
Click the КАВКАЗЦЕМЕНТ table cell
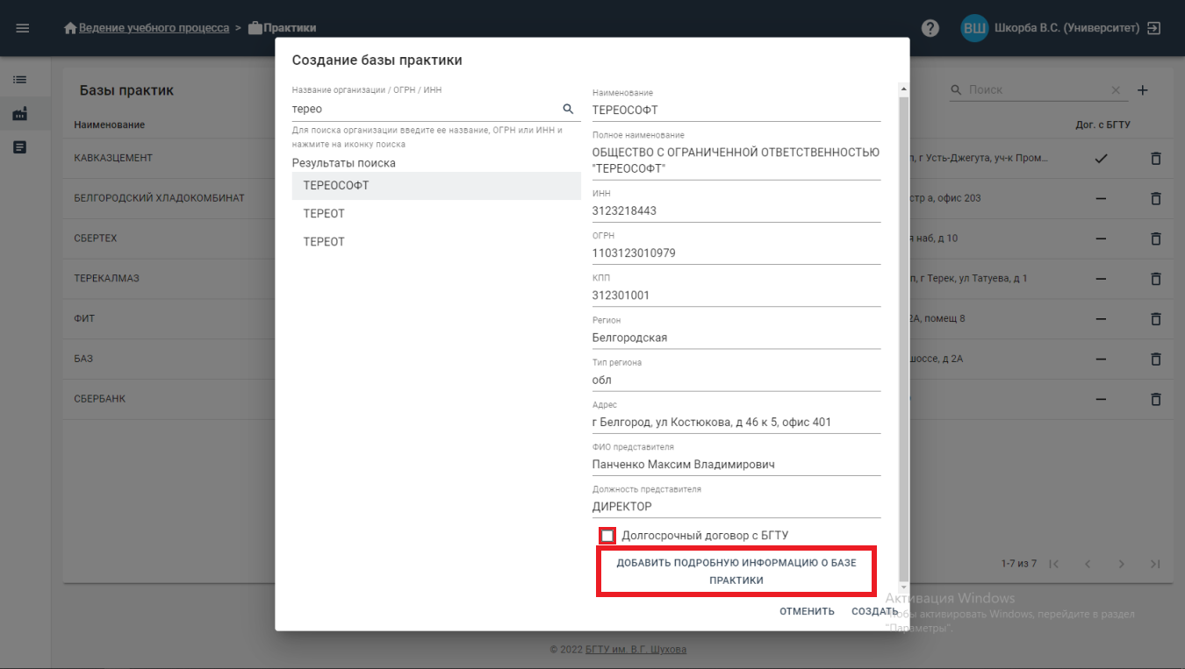click(x=113, y=158)
